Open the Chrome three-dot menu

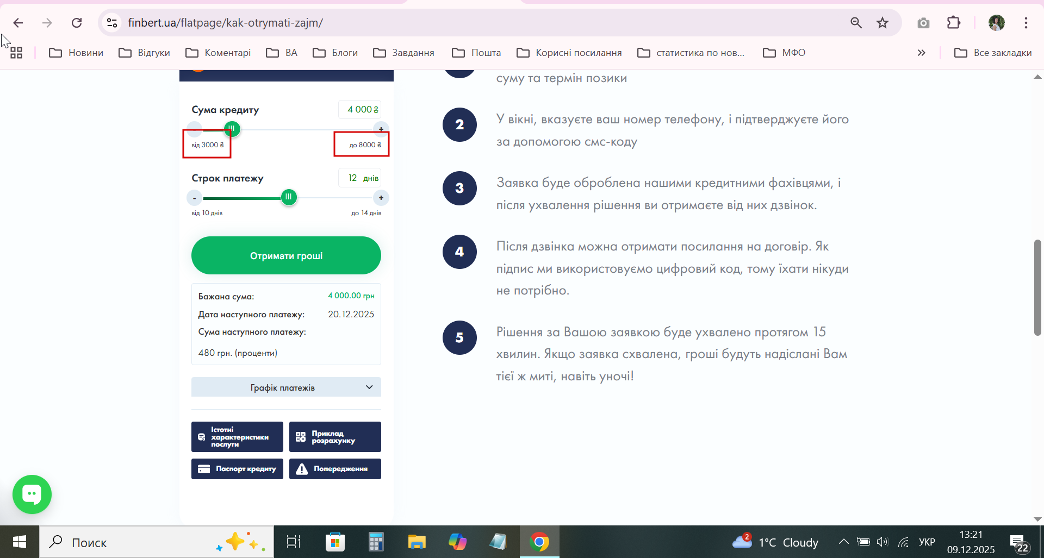click(1026, 23)
